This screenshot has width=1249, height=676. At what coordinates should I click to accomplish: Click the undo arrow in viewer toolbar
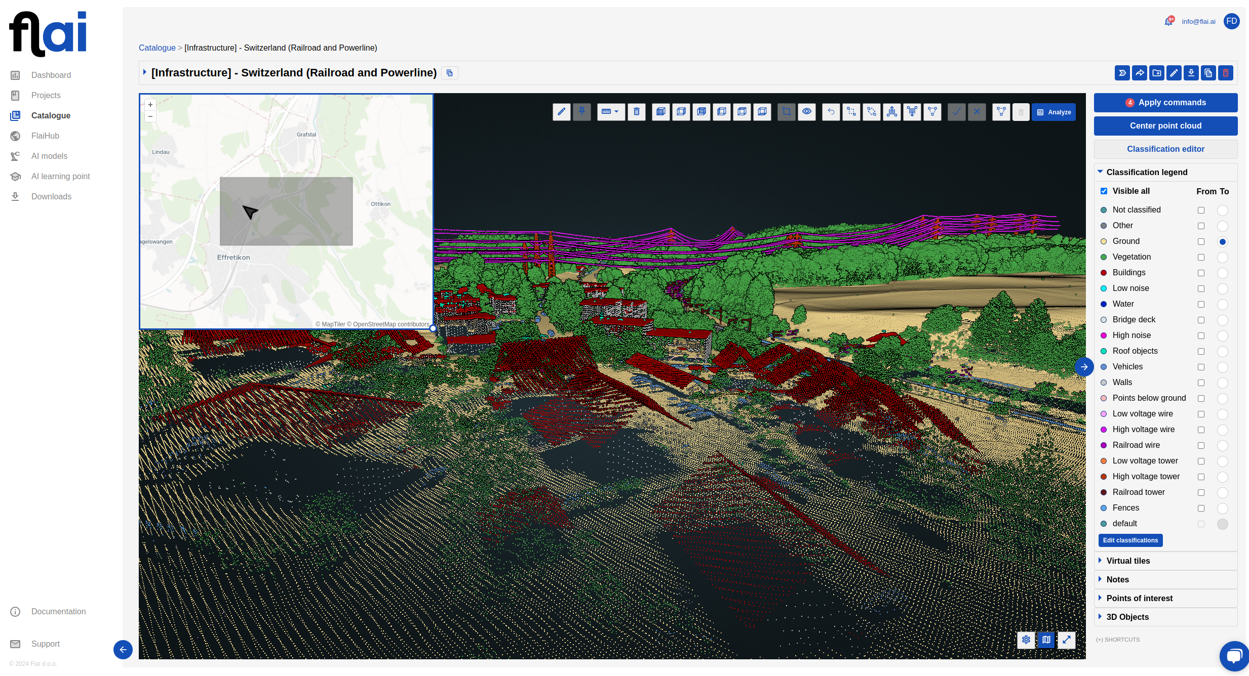point(831,112)
